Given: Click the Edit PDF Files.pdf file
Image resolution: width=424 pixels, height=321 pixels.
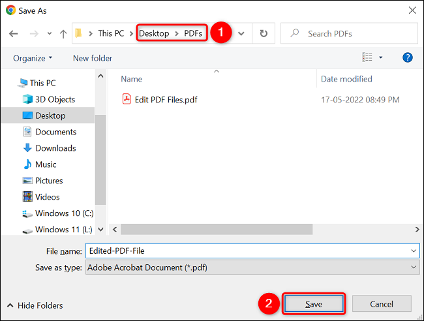Looking at the screenshot, I should (166, 100).
